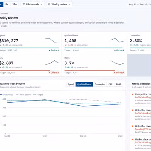Screen dimensions: 151x151
Task: Select the 8w time range button
Action: [x=7, y=5]
